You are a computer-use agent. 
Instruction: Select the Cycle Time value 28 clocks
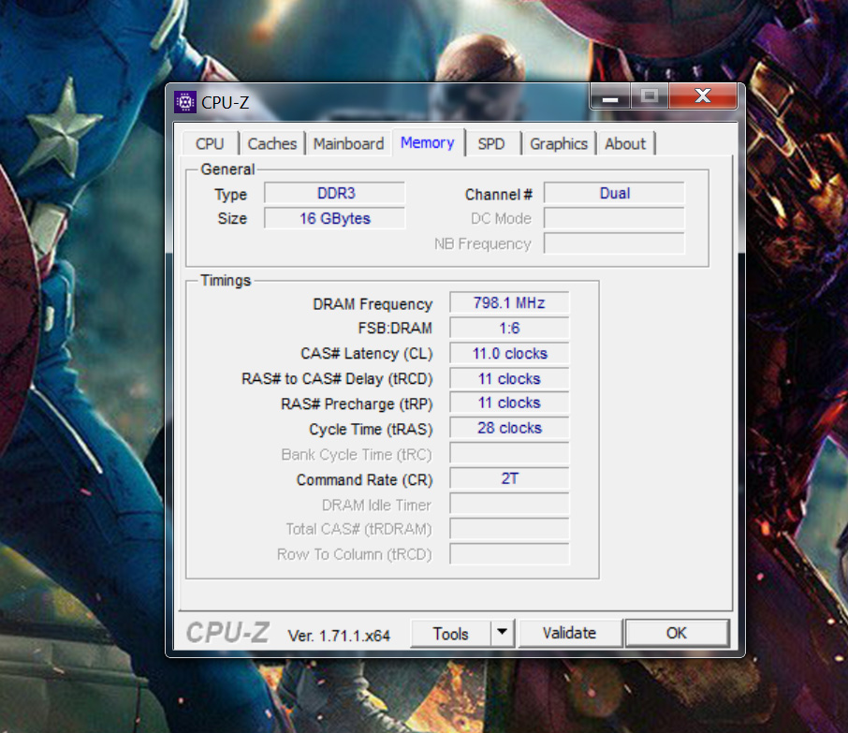[509, 428]
